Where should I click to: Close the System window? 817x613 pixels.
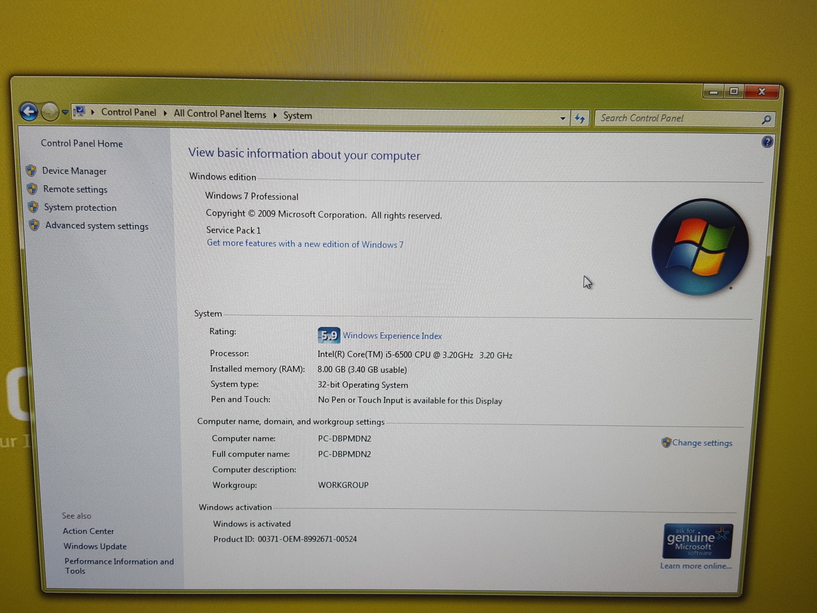click(761, 92)
